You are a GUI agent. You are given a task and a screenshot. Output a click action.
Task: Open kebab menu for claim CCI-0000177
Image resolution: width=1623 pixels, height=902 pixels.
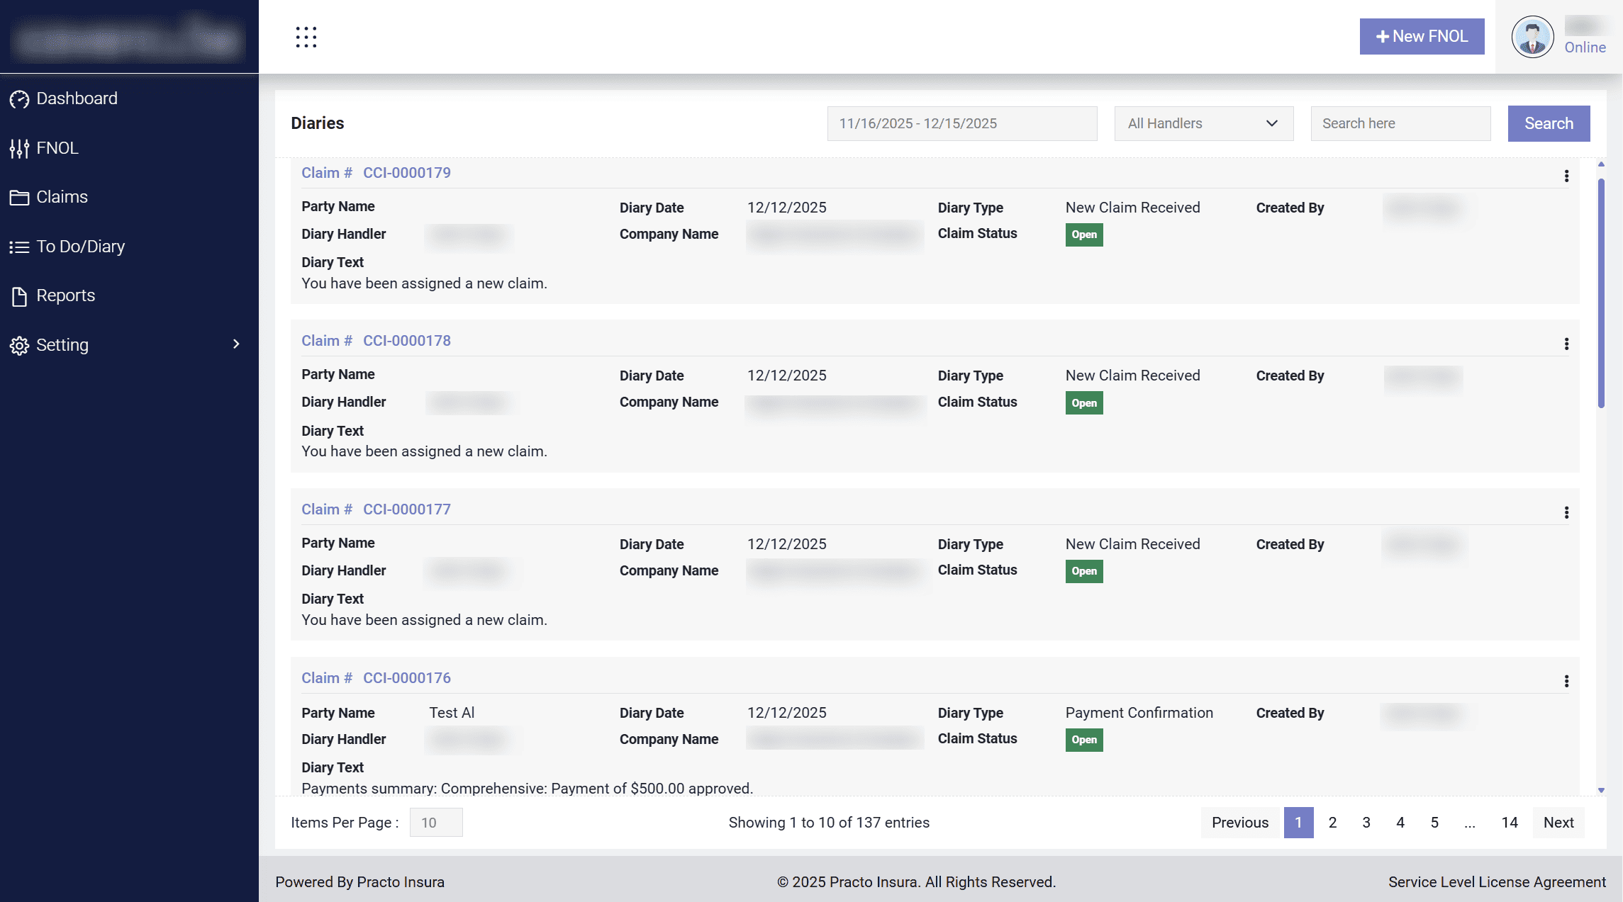tap(1566, 513)
